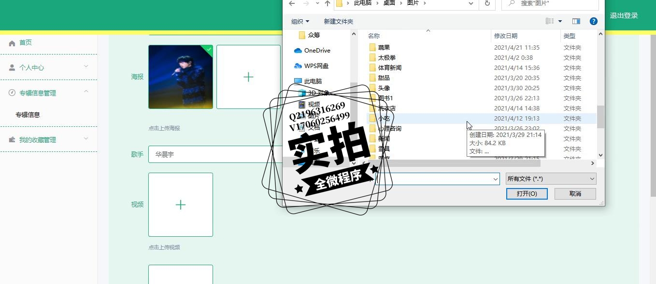Open the 专辑信息 submenu item
Viewport: 656px width, 284px height.
(x=28, y=115)
